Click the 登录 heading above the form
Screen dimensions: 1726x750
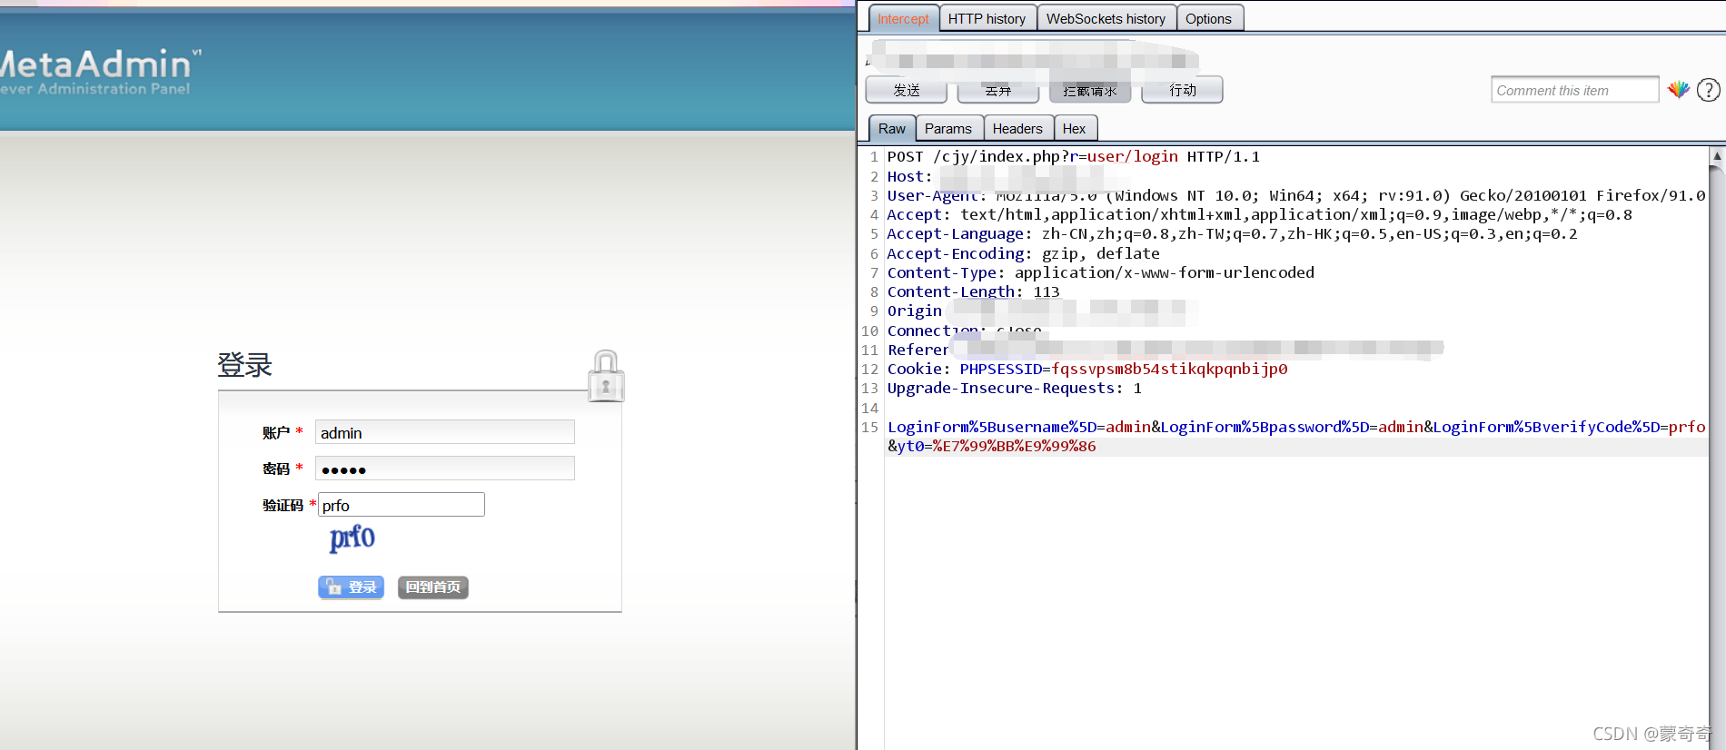point(245,365)
